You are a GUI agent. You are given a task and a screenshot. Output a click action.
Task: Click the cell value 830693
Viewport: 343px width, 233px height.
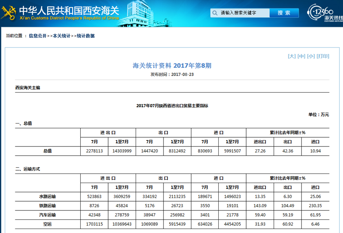pyautogui.click(x=205, y=151)
